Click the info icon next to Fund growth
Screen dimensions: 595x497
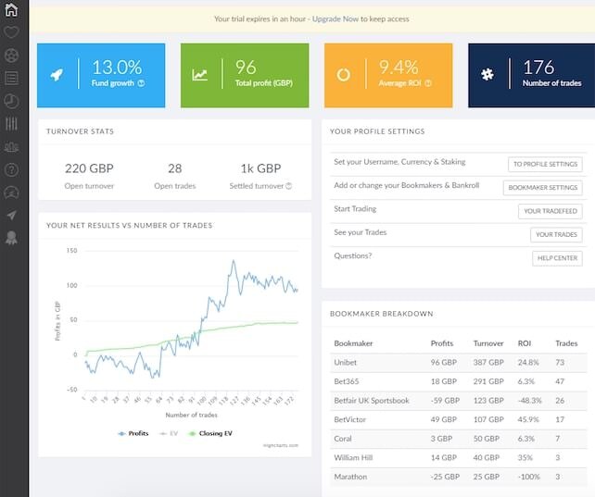pos(141,83)
